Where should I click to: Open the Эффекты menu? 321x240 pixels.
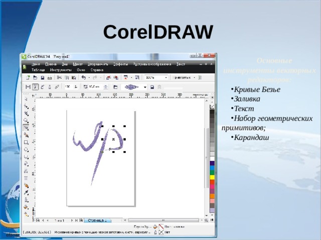click(x=120, y=64)
